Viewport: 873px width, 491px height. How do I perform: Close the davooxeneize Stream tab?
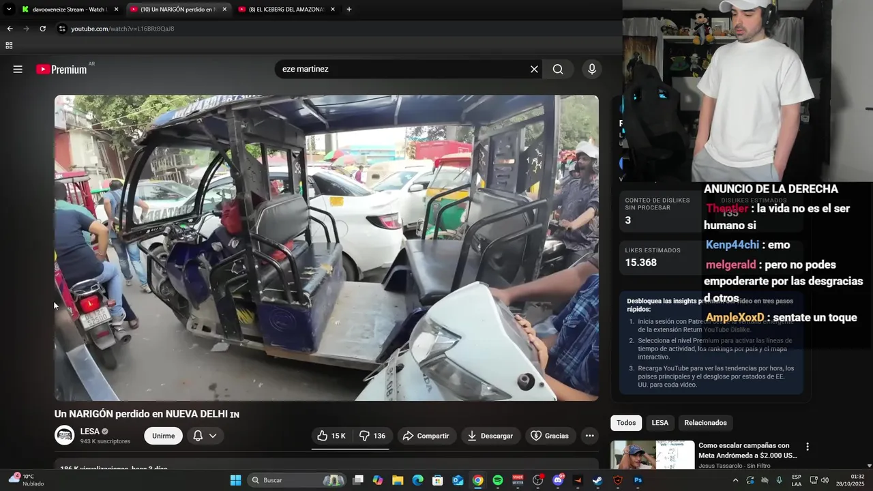pyautogui.click(x=116, y=10)
